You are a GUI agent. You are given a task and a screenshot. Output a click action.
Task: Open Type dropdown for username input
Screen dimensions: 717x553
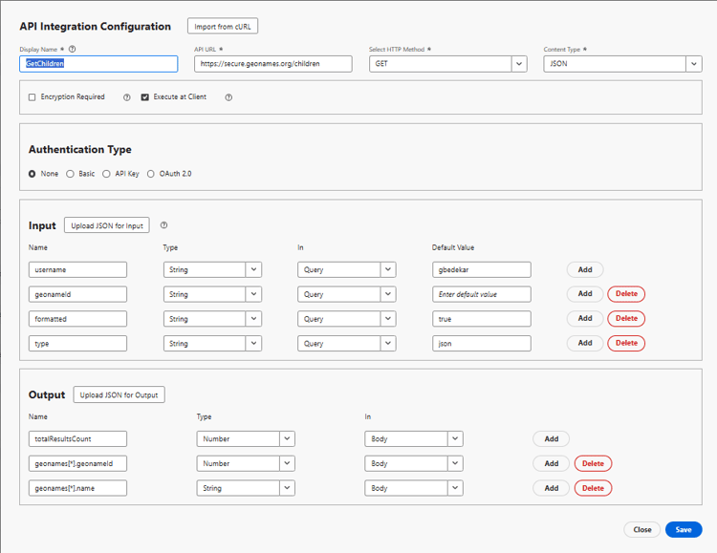point(212,270)
